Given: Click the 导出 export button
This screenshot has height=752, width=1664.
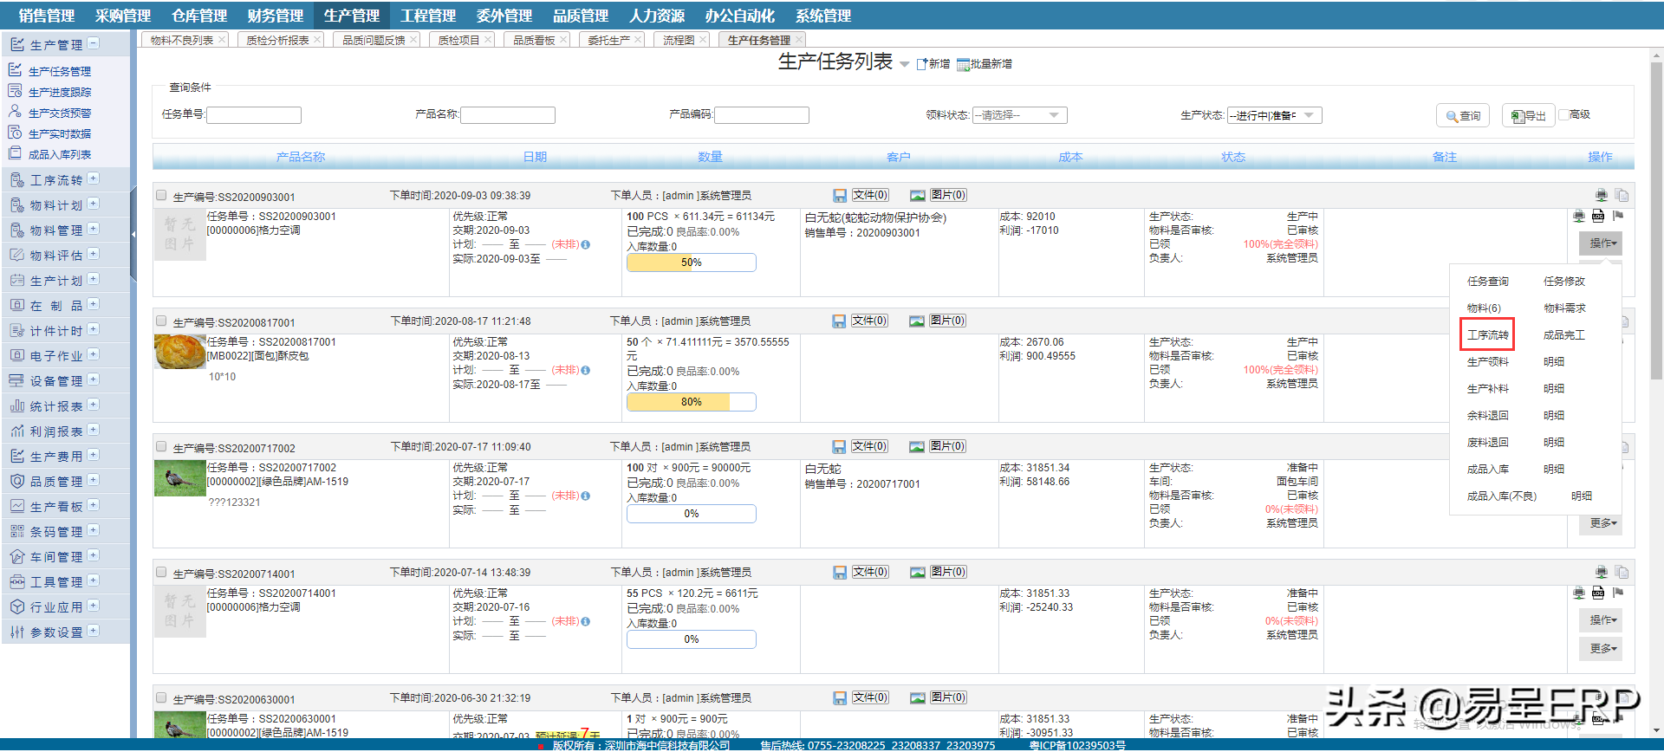Looking at the screenshot, I should pyautogui.click(x=1528, y=115).
